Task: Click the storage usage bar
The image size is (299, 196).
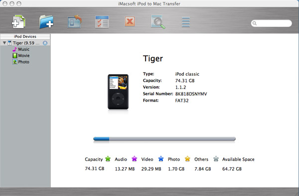Action: (164, 139)
